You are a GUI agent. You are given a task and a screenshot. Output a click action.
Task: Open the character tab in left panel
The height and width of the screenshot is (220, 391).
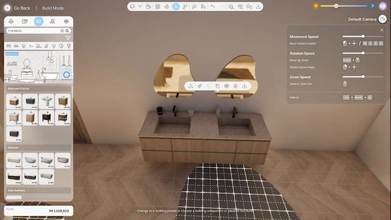(x=53, y=21)
